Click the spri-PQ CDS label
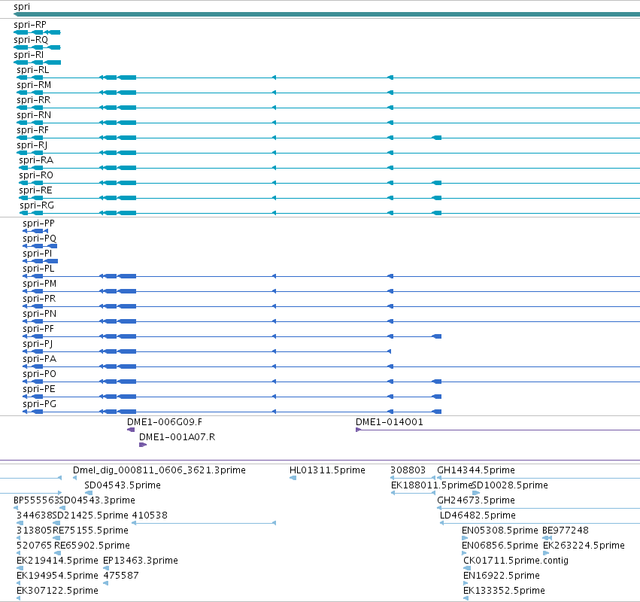 [40, 239]
